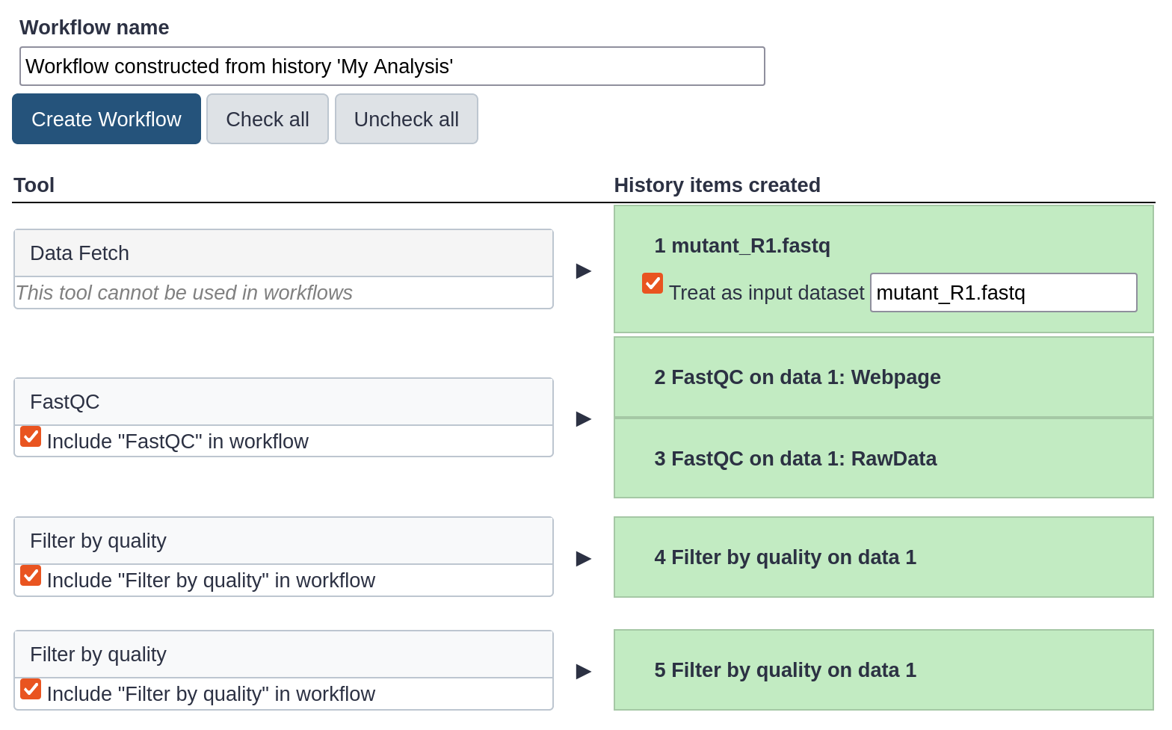The image size is (1172, 730).
Task: Click the FastQC tool header
Action: click(283, 402)
